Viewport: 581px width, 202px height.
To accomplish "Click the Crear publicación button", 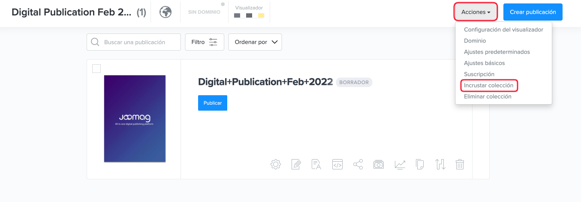I will tap(533, 12).
